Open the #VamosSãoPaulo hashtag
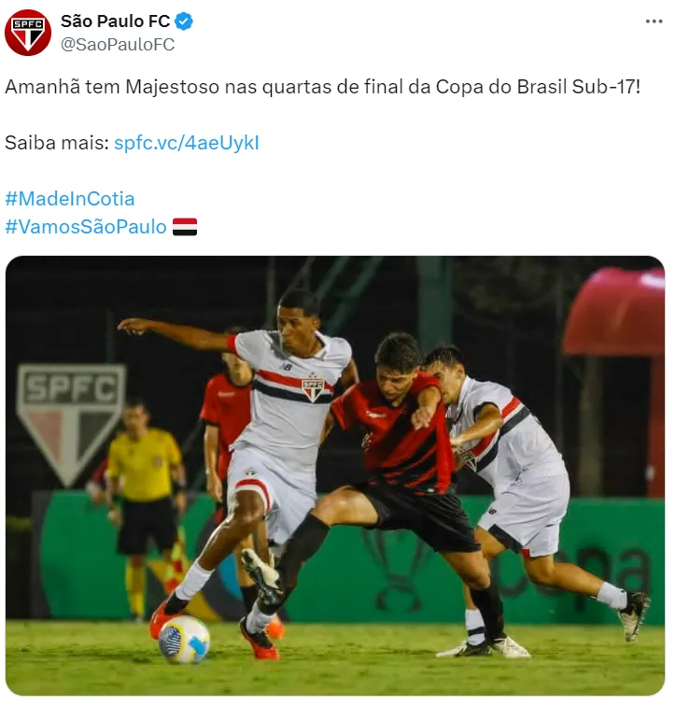Screen dimensions: 676x705 click(85, 227)
